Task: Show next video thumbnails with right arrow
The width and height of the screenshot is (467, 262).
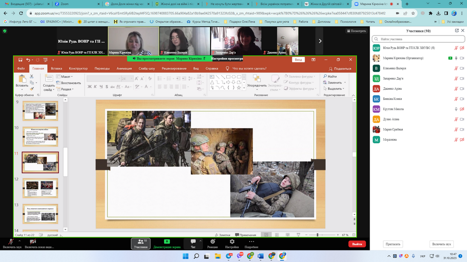Action: tap(320, 41)
